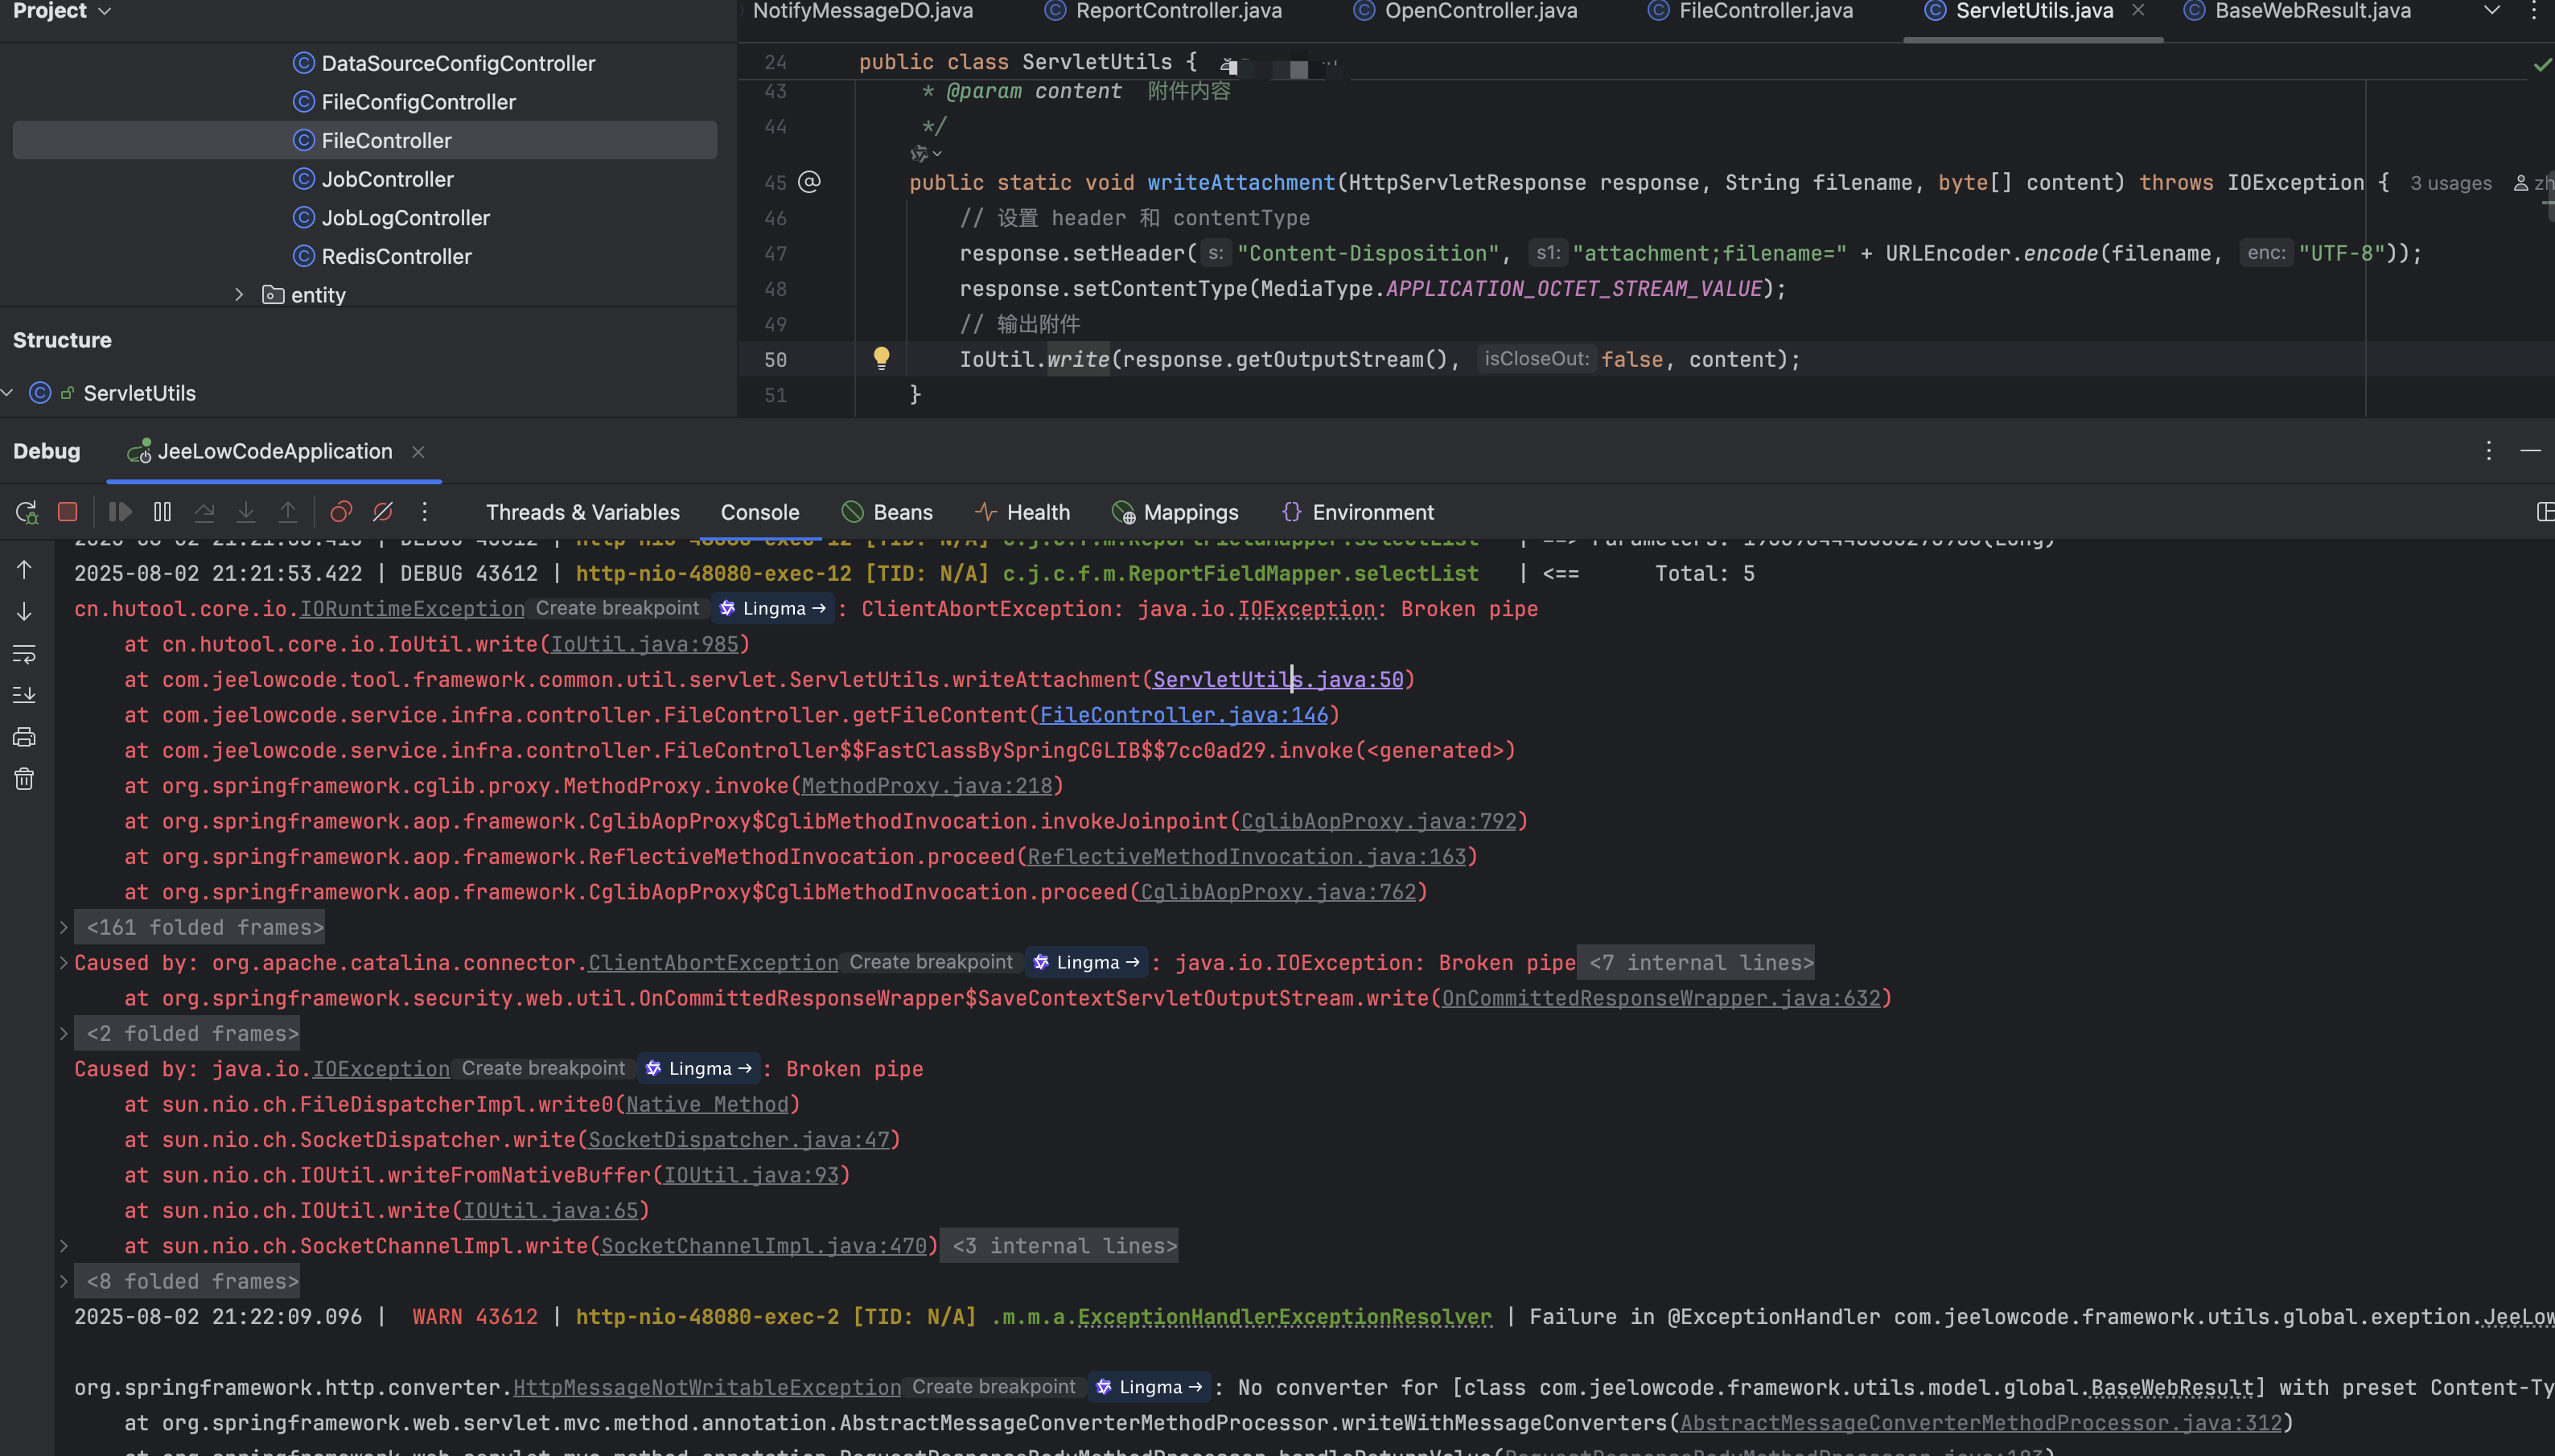Click the print console icon

24,737
